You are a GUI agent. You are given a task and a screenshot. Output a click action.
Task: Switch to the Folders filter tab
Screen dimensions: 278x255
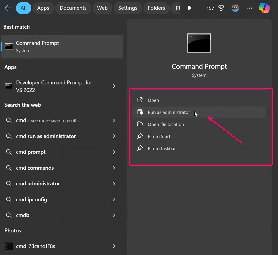pos(156,8)
